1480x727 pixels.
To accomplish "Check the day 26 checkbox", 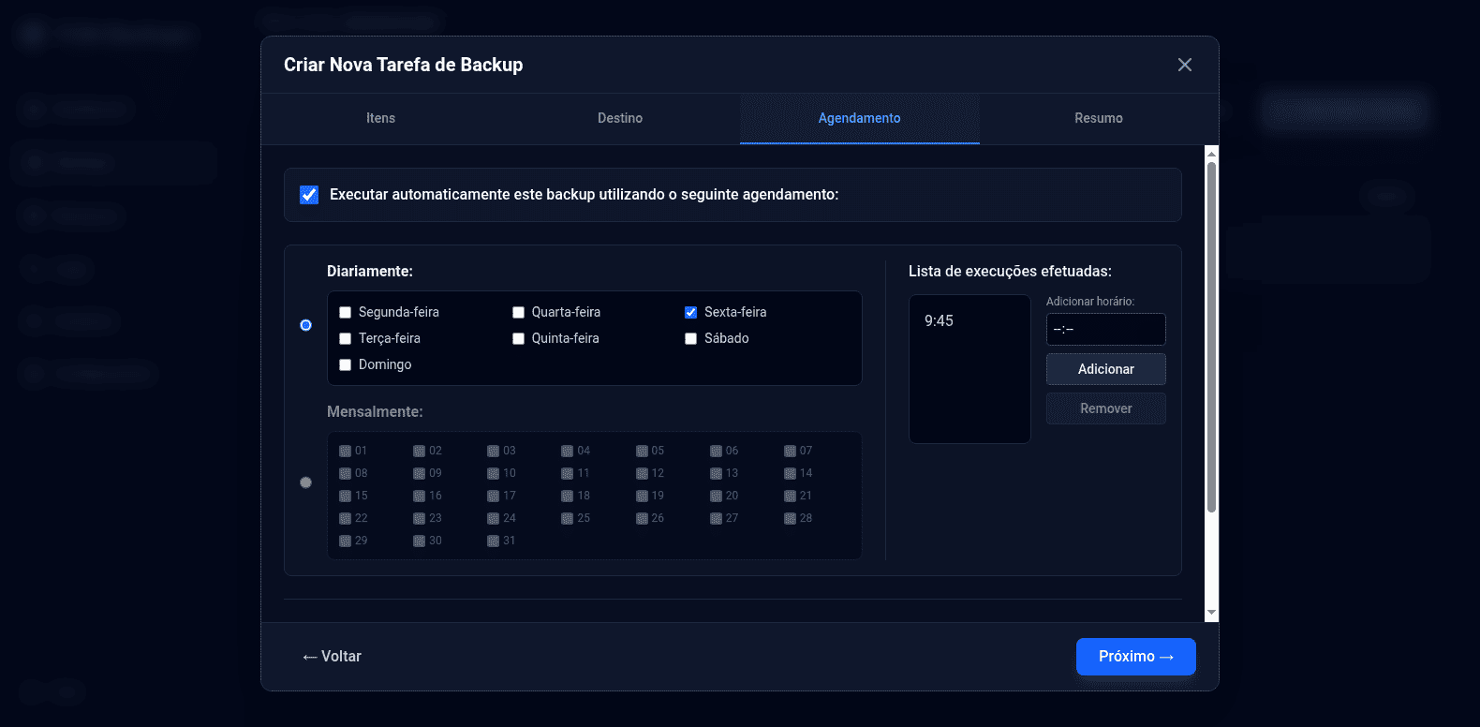I will [x=642, y=519].
